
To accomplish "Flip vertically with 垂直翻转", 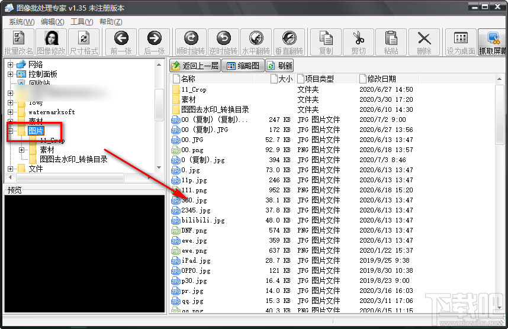I will (290, 42).
